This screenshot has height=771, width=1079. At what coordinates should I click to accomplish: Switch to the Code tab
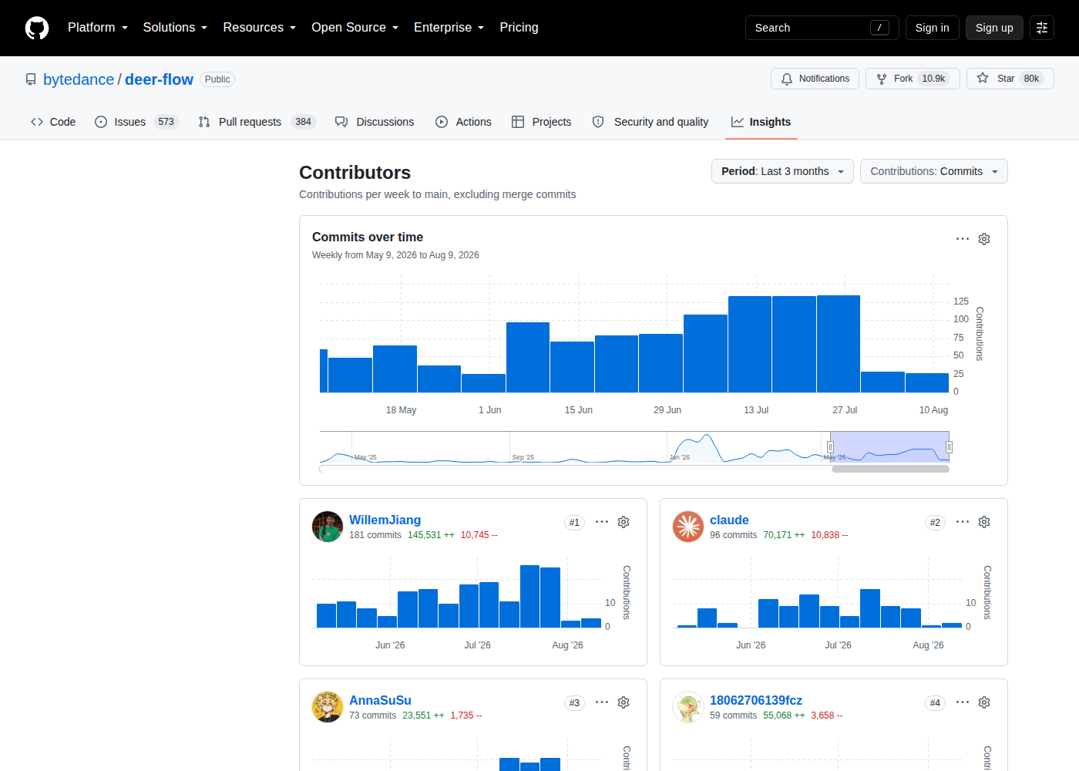click(53, 122)
